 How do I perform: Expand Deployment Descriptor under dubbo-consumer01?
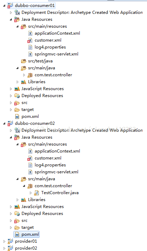[11, 12]
